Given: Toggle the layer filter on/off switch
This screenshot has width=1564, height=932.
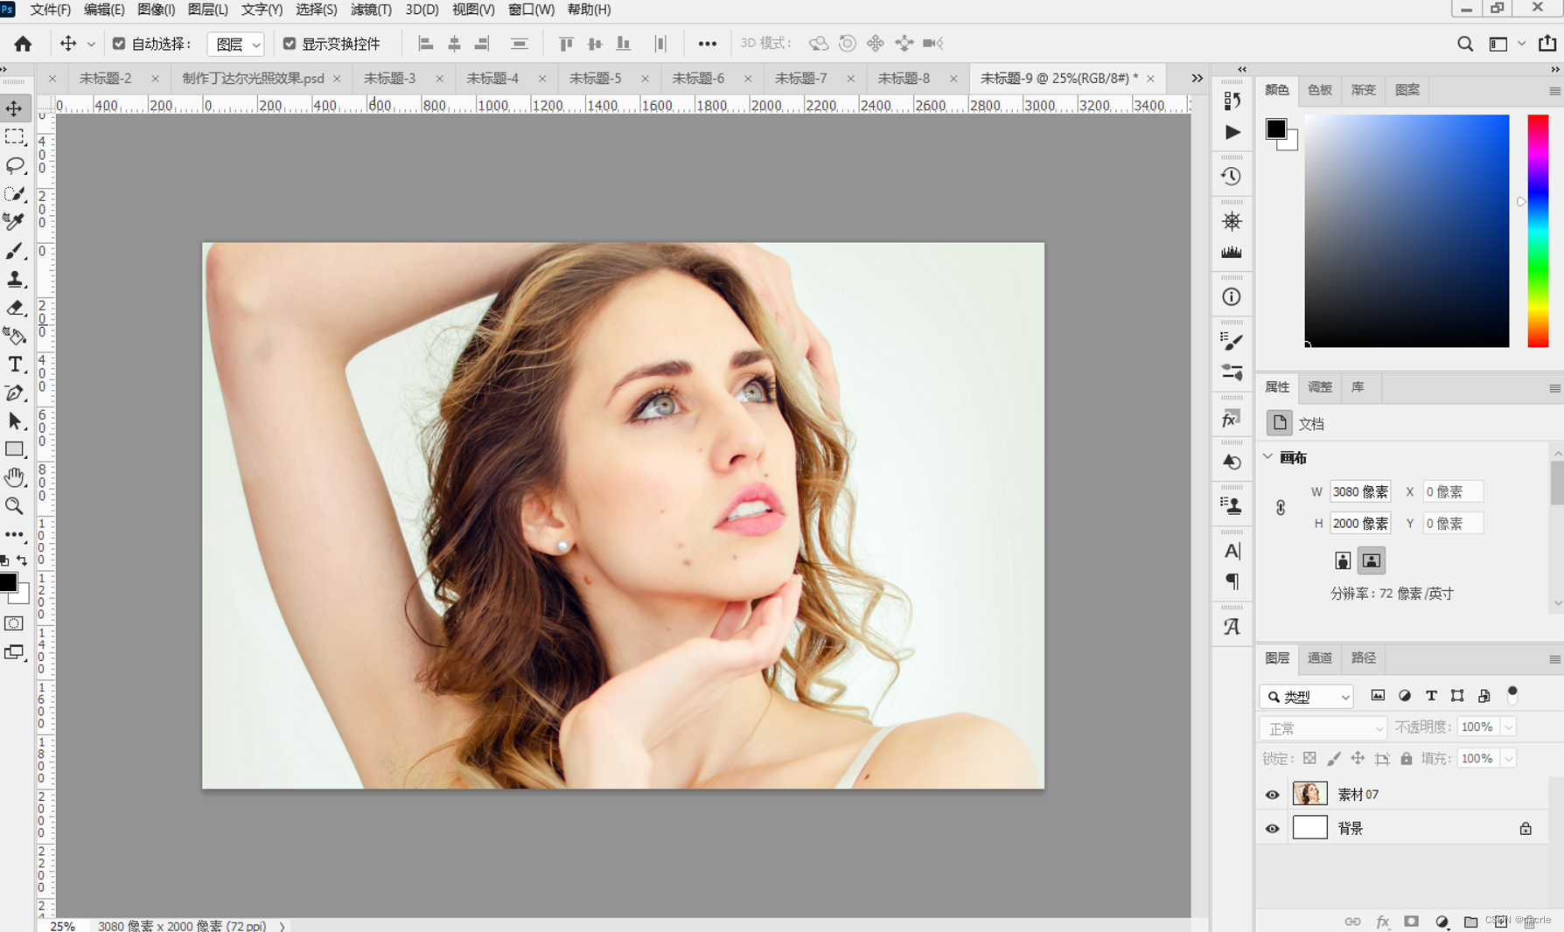Looking at the screenshot, I should coord(1512,695).
